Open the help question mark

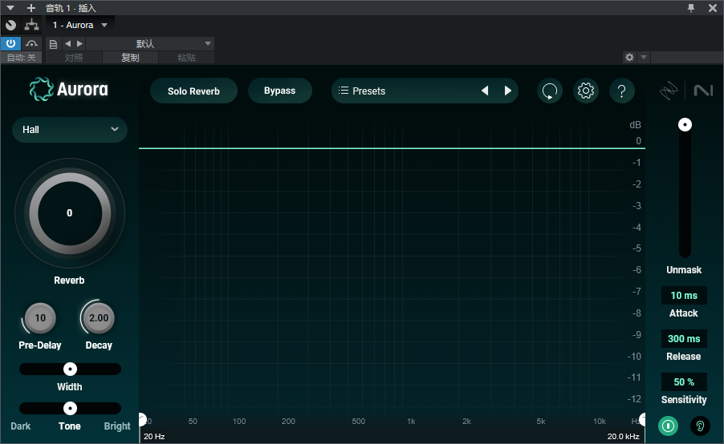coord(622,91)
